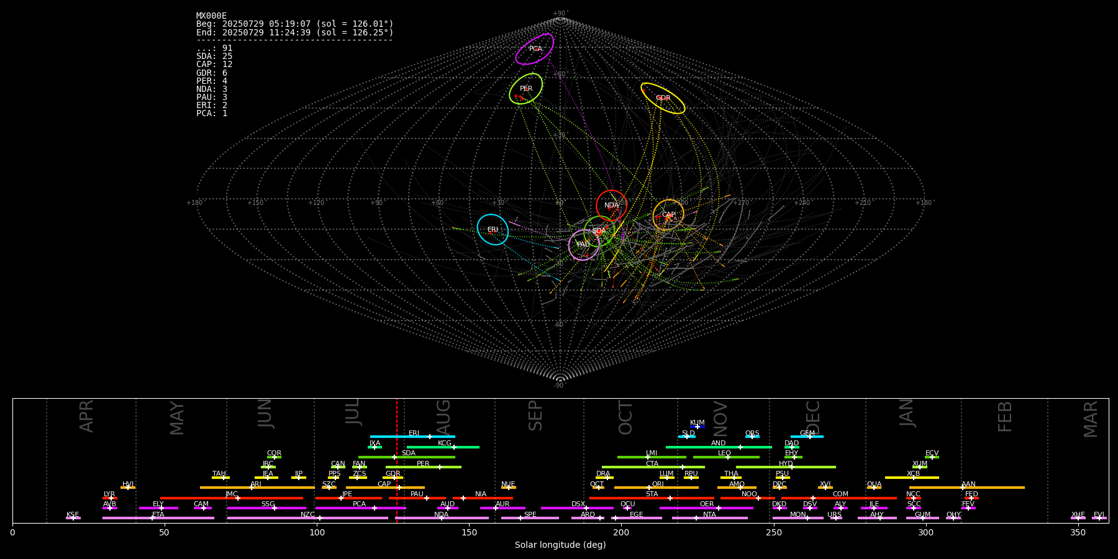Viewport: 1118px width, 559px height.
Task: Select the DSX shower bar in timeline
Action: pos(577,508)
